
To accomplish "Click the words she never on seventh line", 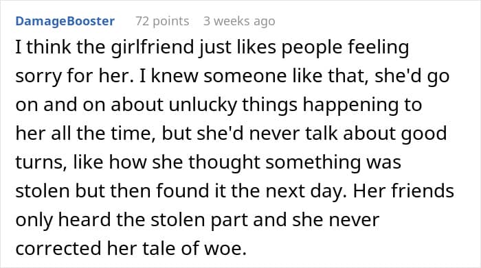I will tap(335, 219).
